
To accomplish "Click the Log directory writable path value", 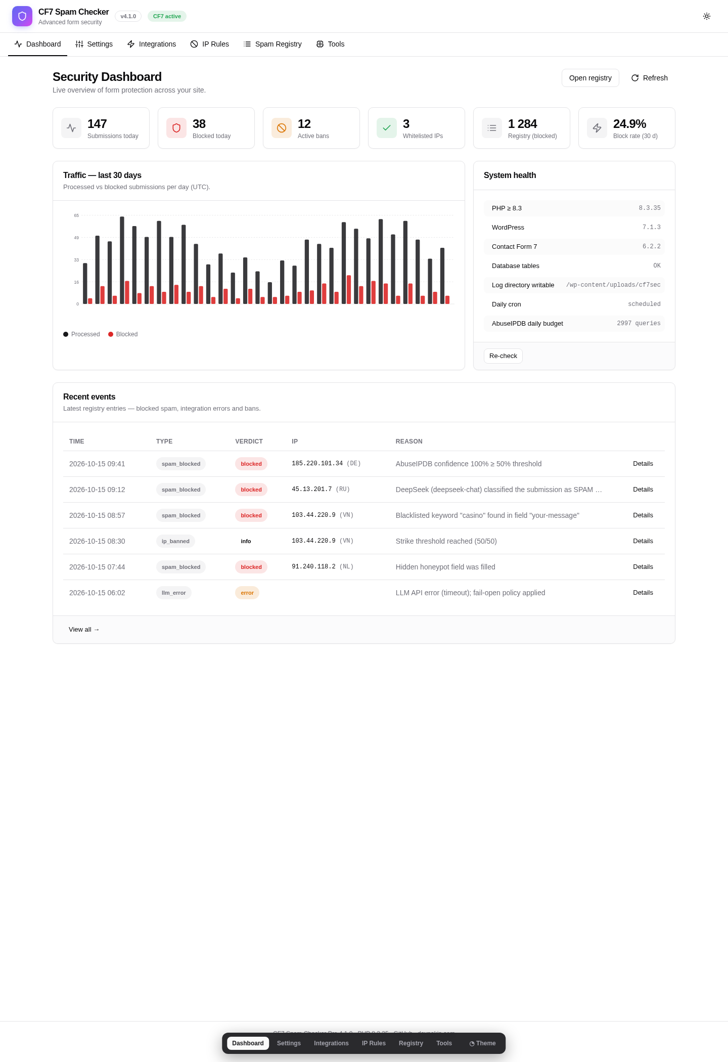I will (613, 285).
